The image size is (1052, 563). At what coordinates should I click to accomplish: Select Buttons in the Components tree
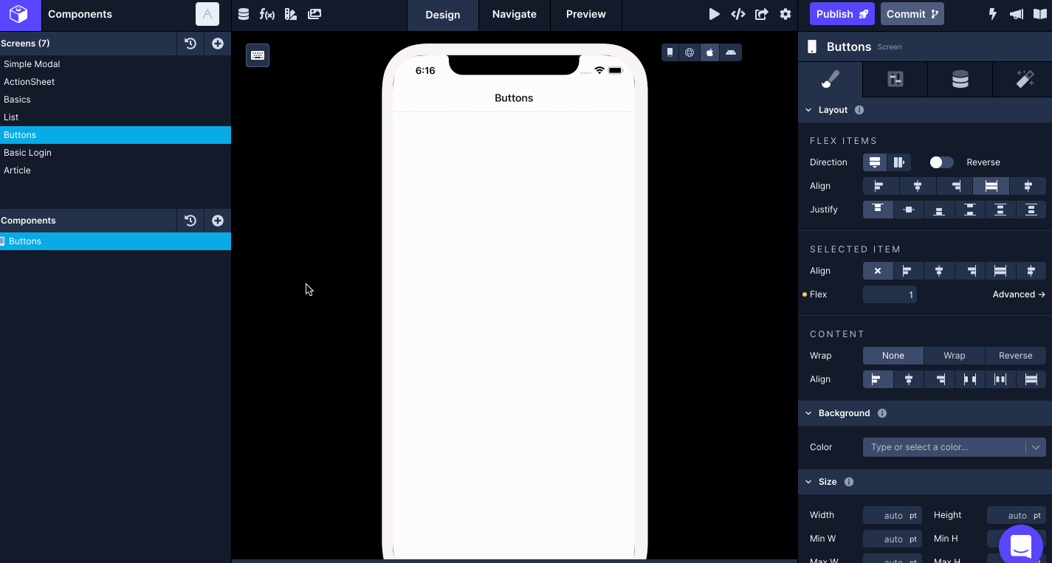115,241
